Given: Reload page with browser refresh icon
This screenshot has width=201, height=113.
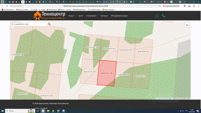Looking at the screenshot, I should pos(7,6).
